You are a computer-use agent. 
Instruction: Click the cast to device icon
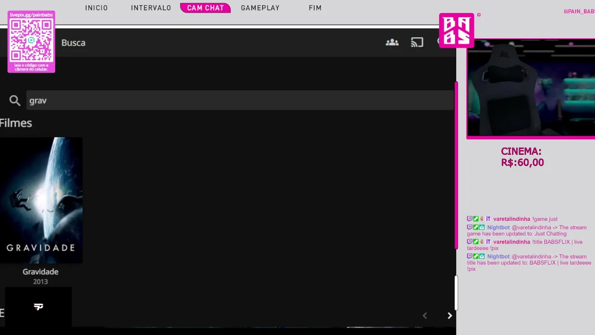[x=417, y=42]
